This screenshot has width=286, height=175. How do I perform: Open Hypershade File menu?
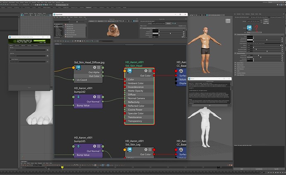click(54, 17)
